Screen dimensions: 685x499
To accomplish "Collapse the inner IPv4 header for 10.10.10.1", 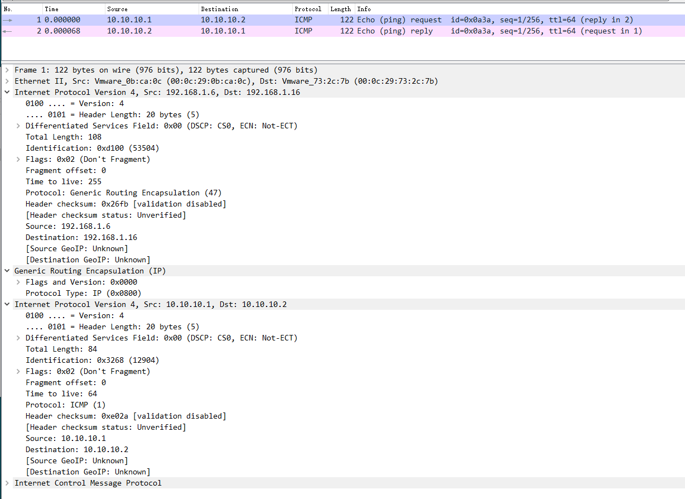I will (6, 304).
